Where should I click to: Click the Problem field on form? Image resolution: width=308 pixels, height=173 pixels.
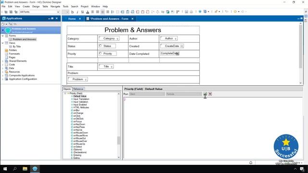(78, 79)
